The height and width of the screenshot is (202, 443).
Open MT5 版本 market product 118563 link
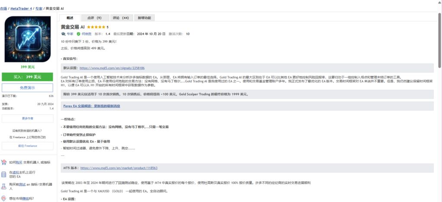(119, 168)
